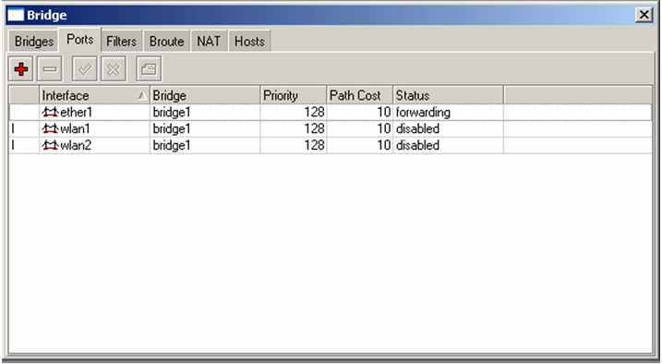Image resolution: width=662 pixels, height=364 pixels.
Task: Click the blank flags column header
Action: 24,95
